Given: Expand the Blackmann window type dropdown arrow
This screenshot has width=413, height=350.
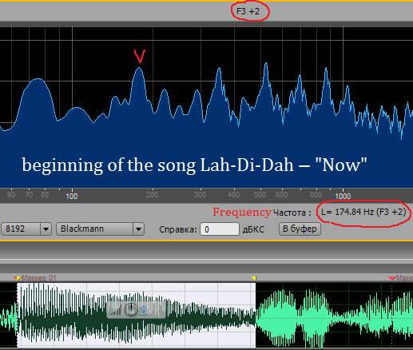Looking at the screenshot, I should tap(138, 229).
